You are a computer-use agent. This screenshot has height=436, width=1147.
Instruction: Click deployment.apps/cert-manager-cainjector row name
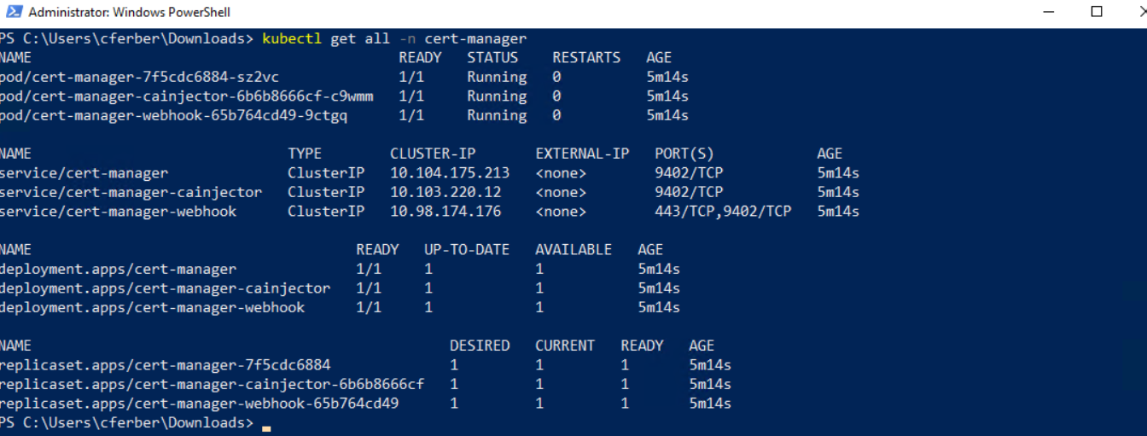click(165, 288)
